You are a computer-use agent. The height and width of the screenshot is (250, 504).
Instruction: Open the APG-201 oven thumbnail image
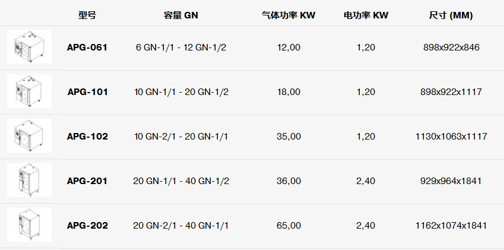[x=29, y=181]
